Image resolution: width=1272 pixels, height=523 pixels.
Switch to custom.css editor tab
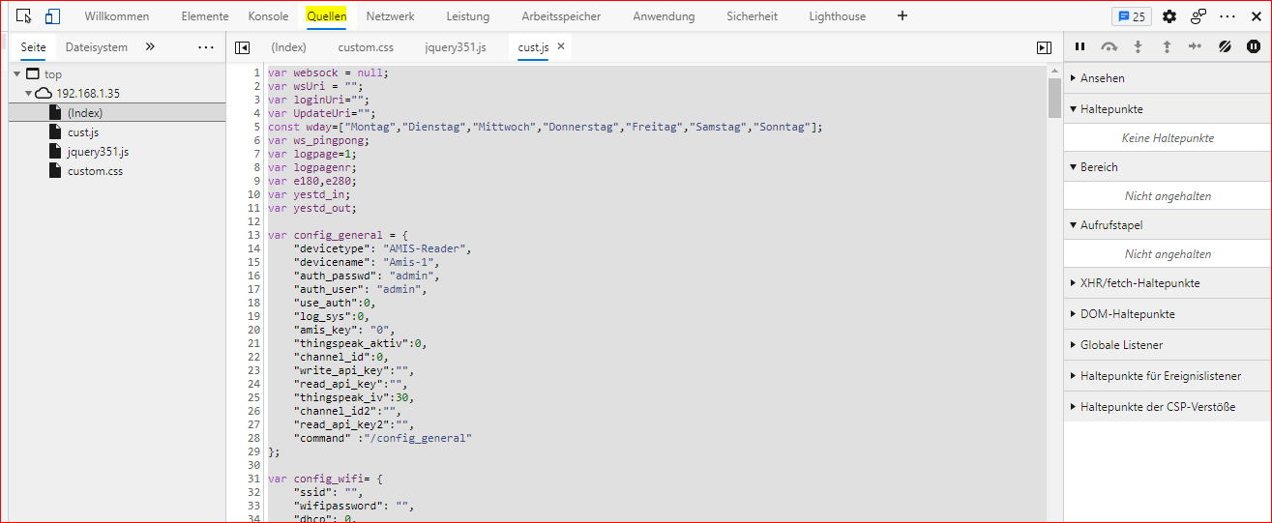[x=366, y=46]
